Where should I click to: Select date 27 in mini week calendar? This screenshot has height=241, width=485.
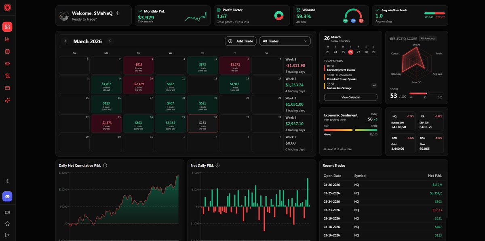pos(358,52)
